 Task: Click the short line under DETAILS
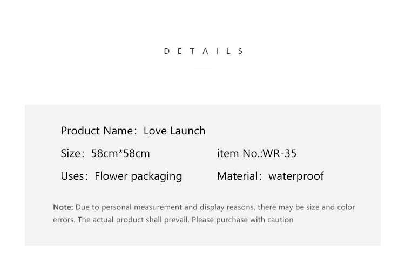tap(203, 69)
